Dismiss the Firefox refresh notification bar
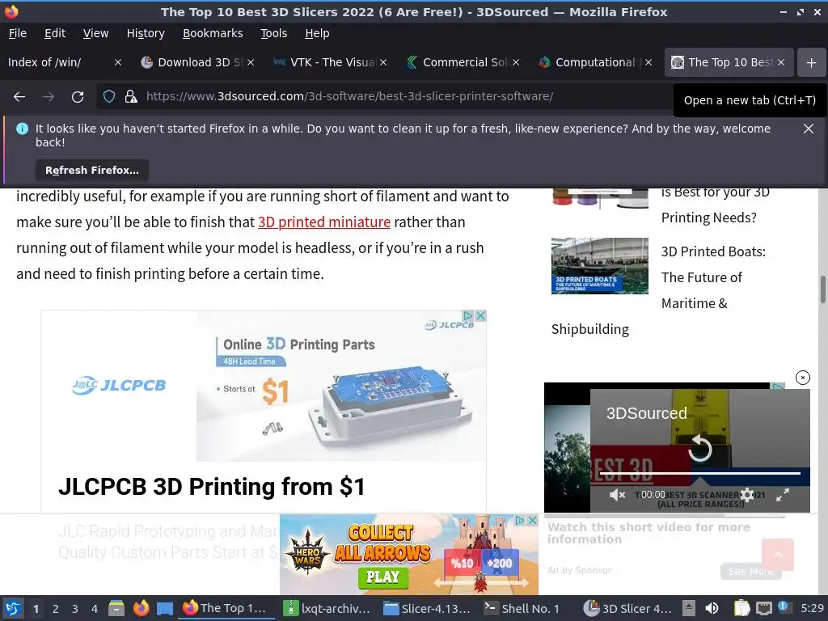This screenshot has width=828, height=621. pyautogui.click(x=808, y=129)
